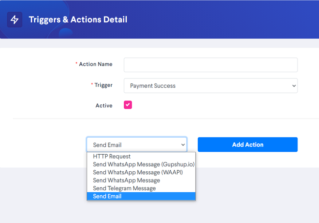Open the Trigger dropdown showing Payment Success

(x=210, y=85)
